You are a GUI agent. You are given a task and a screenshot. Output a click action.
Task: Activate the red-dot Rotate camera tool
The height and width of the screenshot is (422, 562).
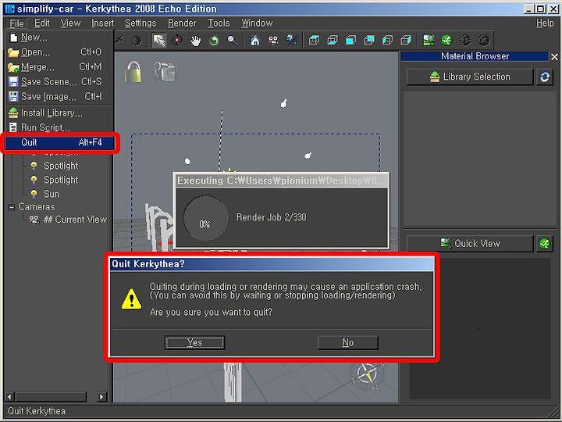pyautogui.click(x=177, y=41)
